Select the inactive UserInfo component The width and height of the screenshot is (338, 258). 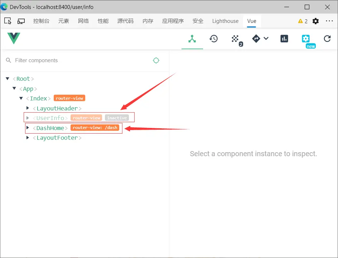tap(50, 118)
